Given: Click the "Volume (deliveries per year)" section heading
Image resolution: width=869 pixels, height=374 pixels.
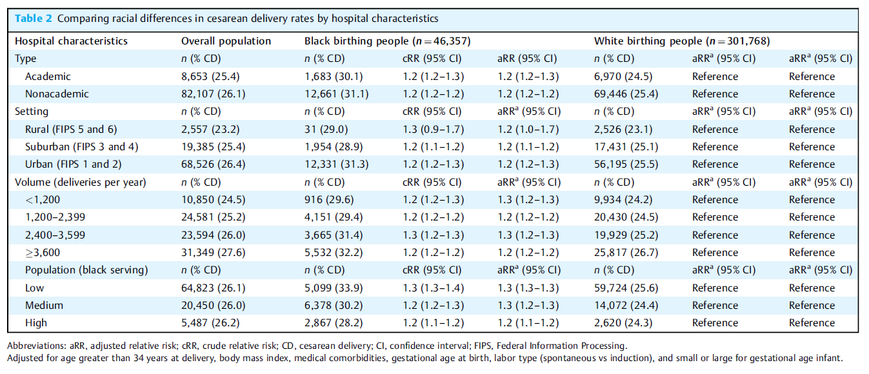Looking at the screenshot, I should [81, 182].
